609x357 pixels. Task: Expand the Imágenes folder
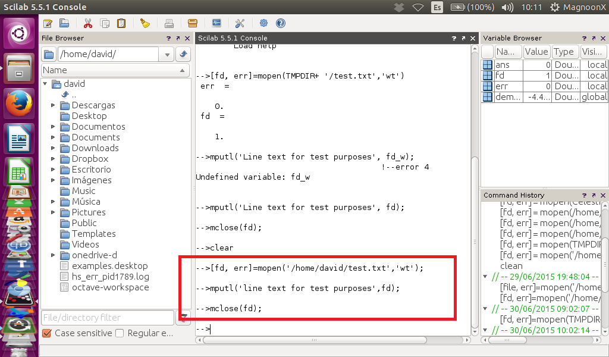click(53, 180)
